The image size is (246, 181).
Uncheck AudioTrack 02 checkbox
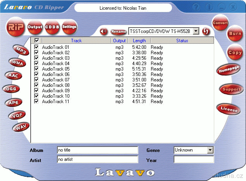(x=36, y=52)
